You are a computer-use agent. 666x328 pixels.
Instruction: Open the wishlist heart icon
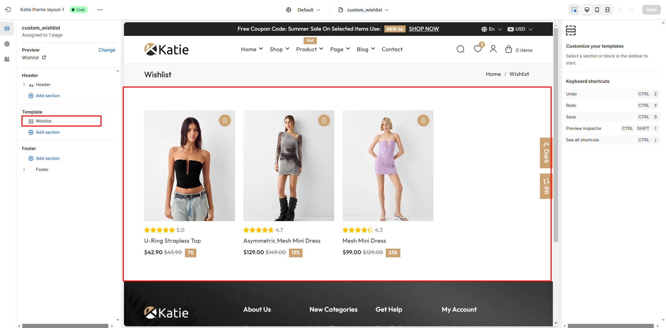coord(478,49)
